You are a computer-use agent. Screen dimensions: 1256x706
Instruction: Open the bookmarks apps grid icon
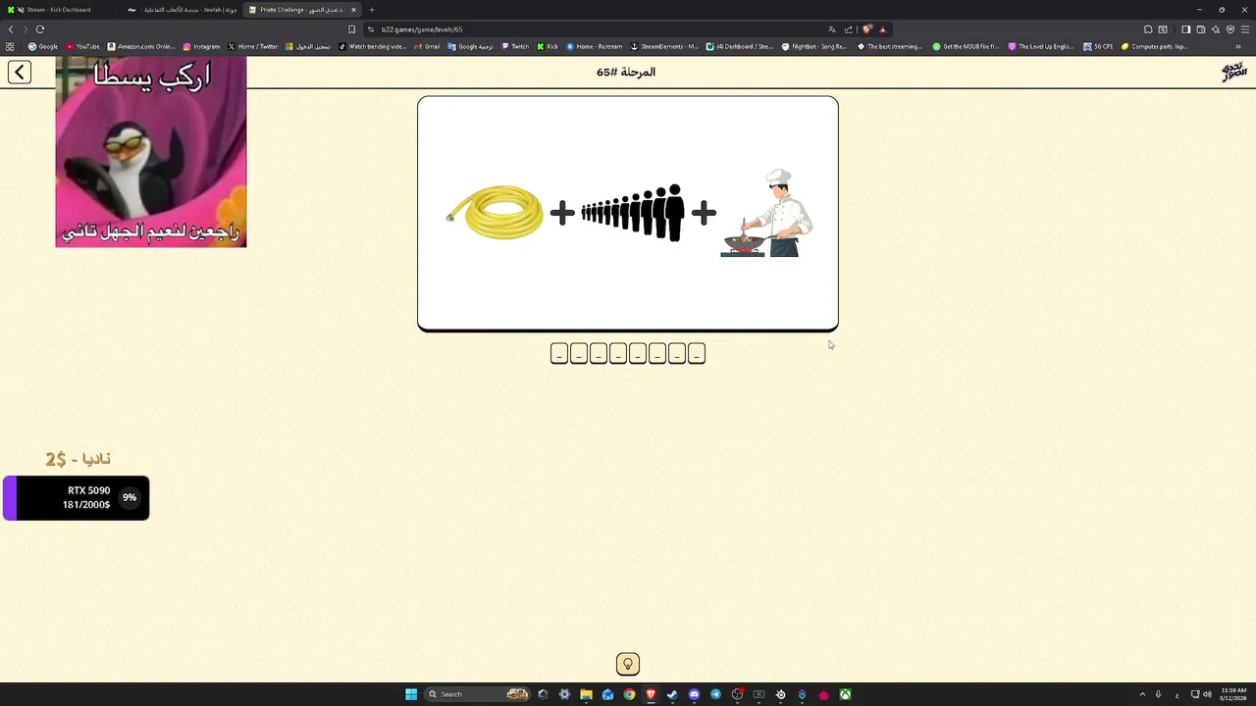point(10,46)
